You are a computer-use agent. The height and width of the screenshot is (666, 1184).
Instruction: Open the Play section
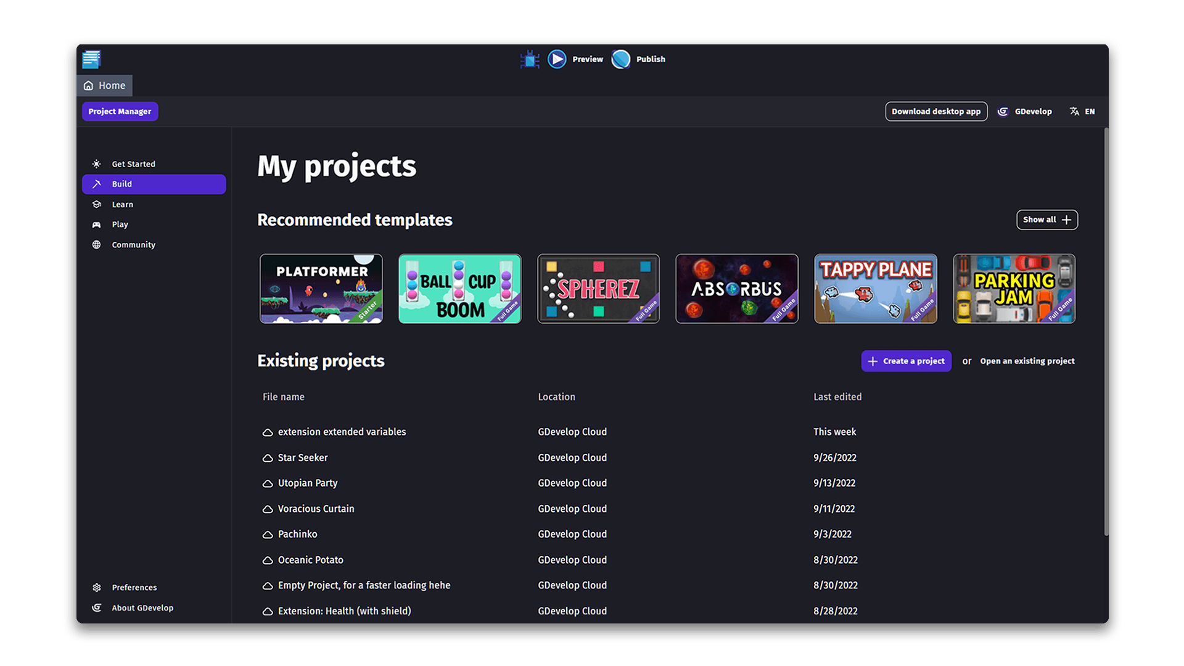[120, 224]
